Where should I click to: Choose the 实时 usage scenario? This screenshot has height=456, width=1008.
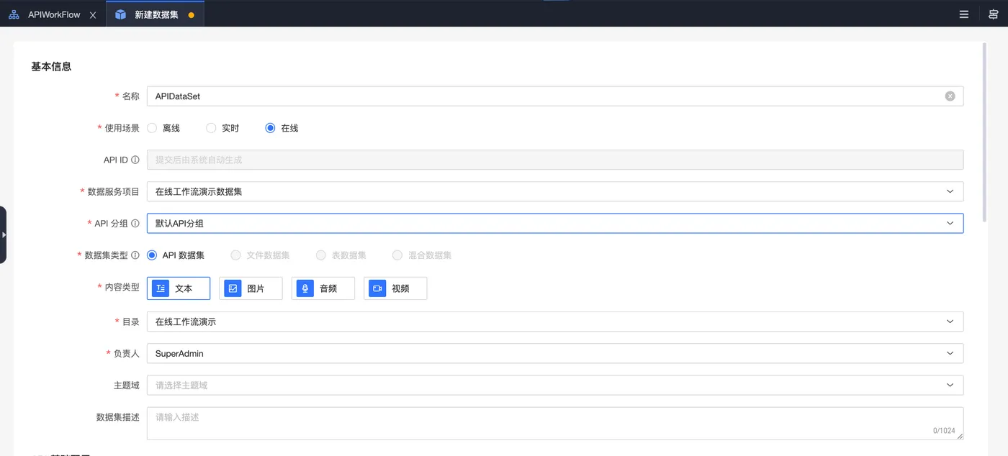coord(222,128)
